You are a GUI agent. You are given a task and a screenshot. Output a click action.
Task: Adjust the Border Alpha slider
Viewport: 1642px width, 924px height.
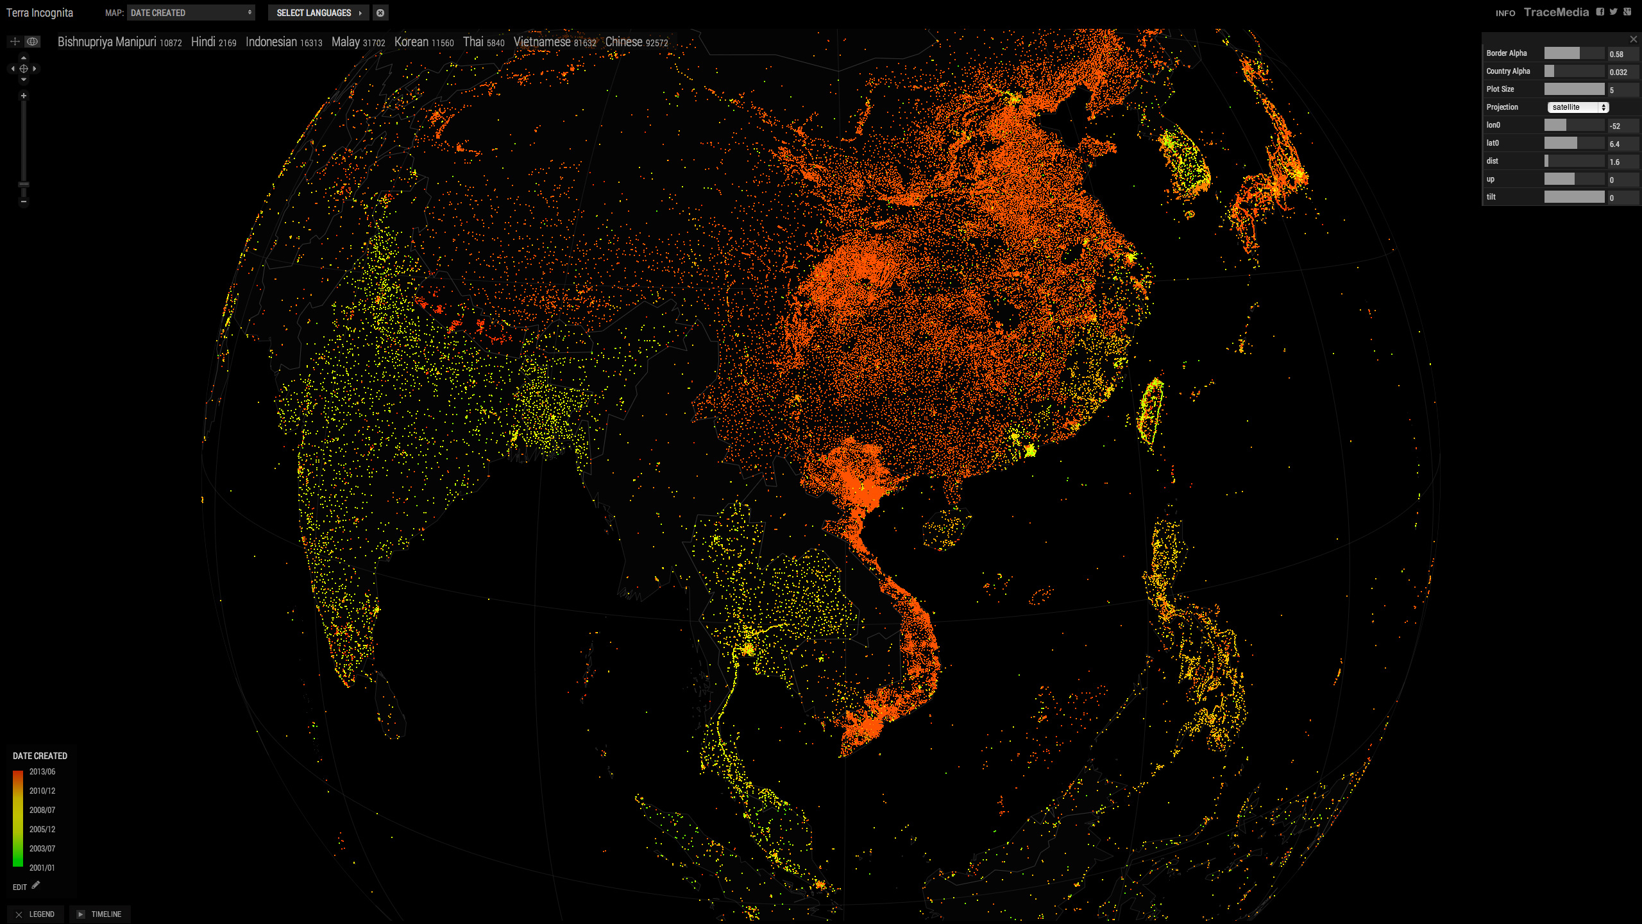[1574, 53]
